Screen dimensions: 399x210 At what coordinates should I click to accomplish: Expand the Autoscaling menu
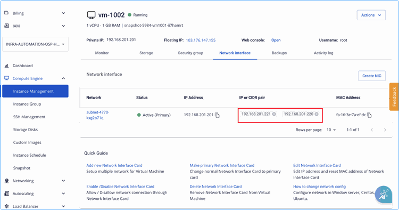(63, 193)
